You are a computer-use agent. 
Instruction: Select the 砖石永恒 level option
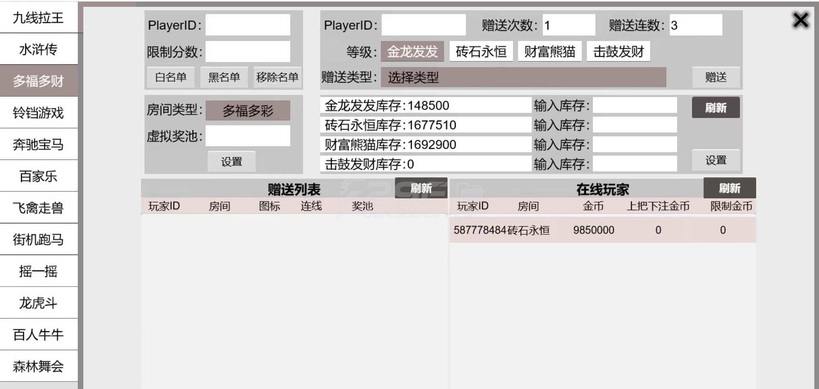tap(481, 52)
